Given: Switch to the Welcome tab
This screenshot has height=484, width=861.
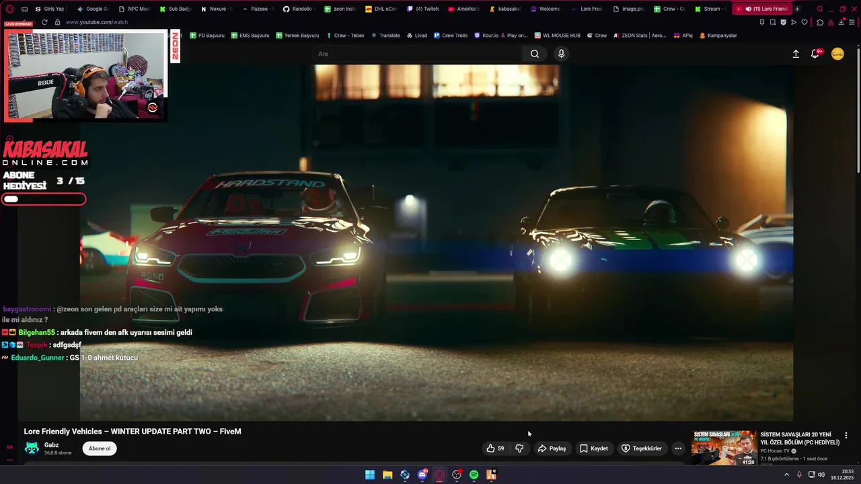Looking at the screenshot, I should point(546,9).
